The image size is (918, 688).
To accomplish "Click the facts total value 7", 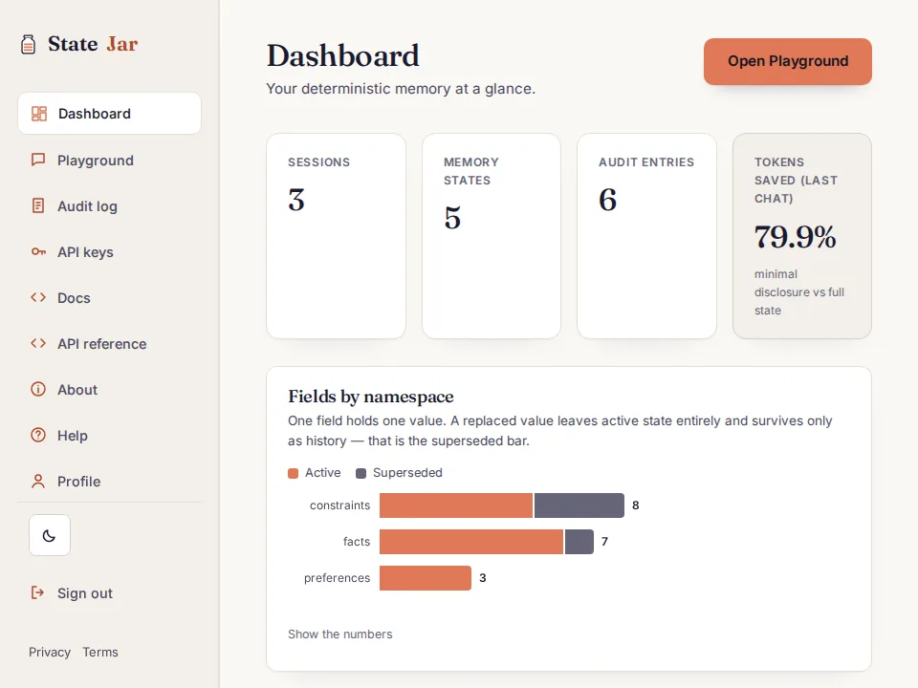I will point(604,542).
